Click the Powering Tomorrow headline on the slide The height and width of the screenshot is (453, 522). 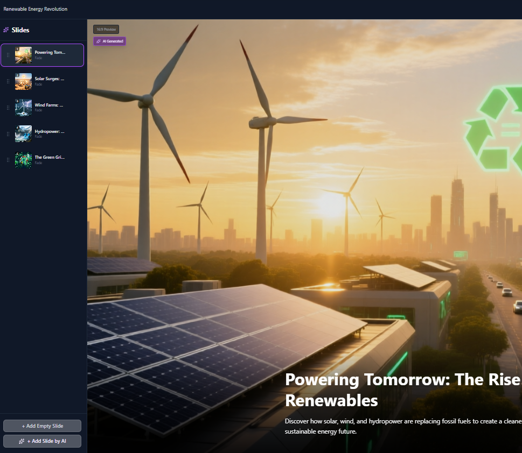pos(401,390)
